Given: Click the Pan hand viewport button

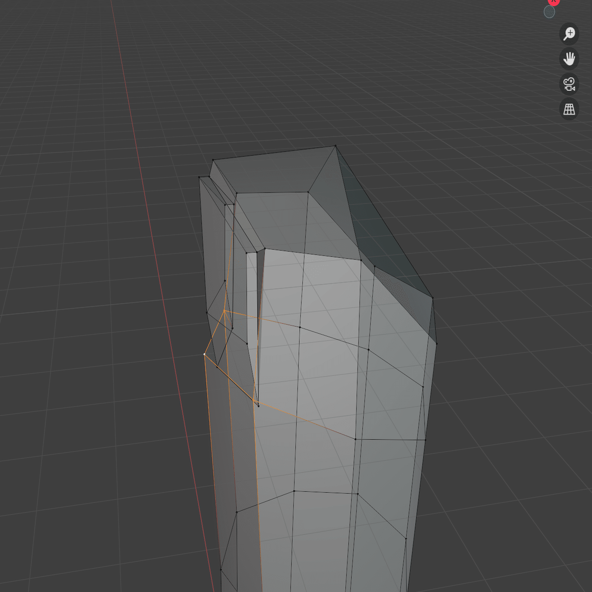Looking at the screenshot, I should (569, 59).
